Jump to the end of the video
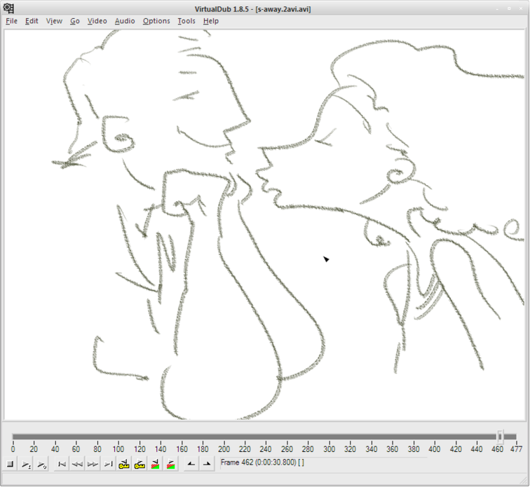This screenshot has width=530, height=487. click(x=109, y=465)
